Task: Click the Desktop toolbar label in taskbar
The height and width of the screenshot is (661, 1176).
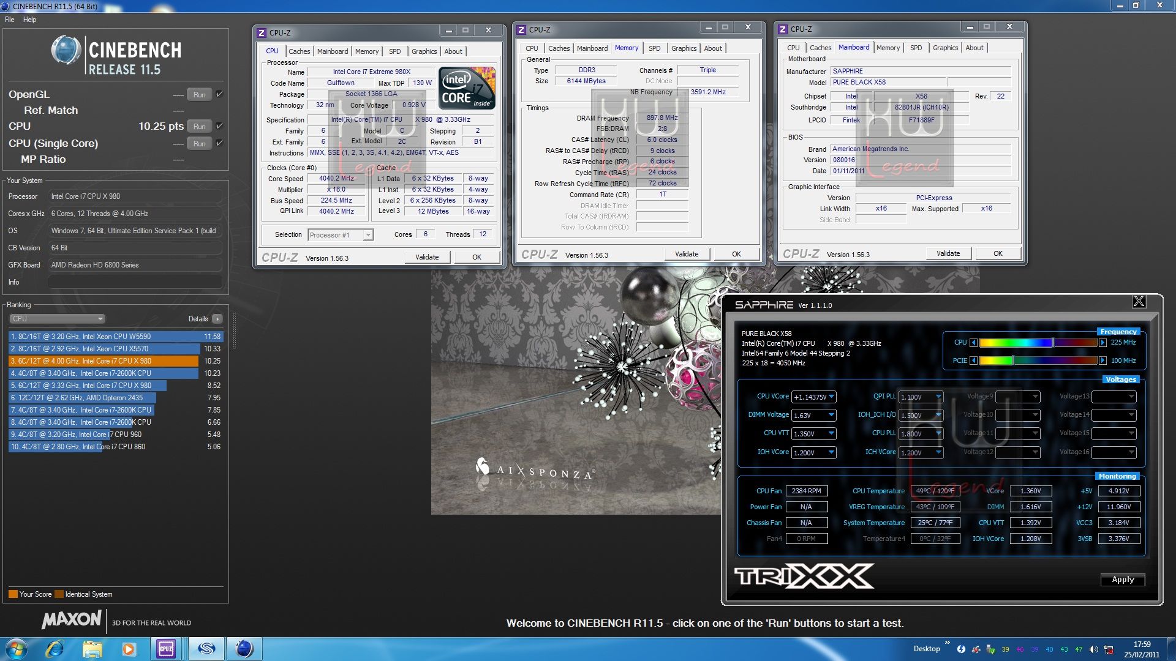Action: pyautogui.click(x=926, y=649)
